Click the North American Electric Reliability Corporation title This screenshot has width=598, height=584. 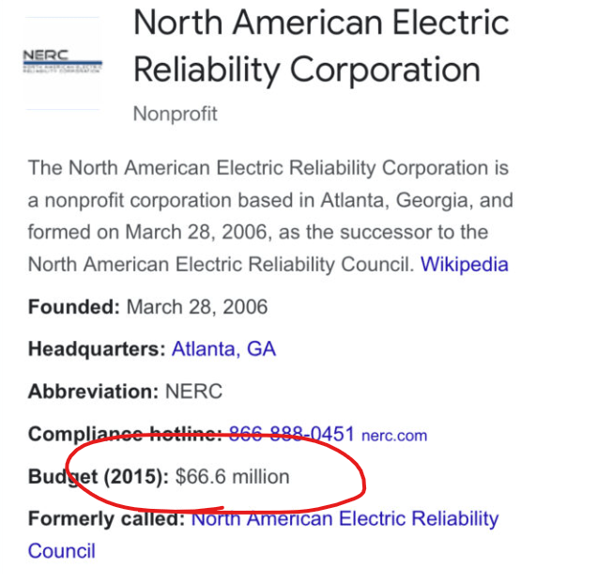[x=321, y=45]
